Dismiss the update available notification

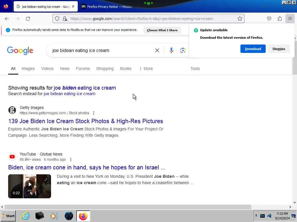[279, 49]
